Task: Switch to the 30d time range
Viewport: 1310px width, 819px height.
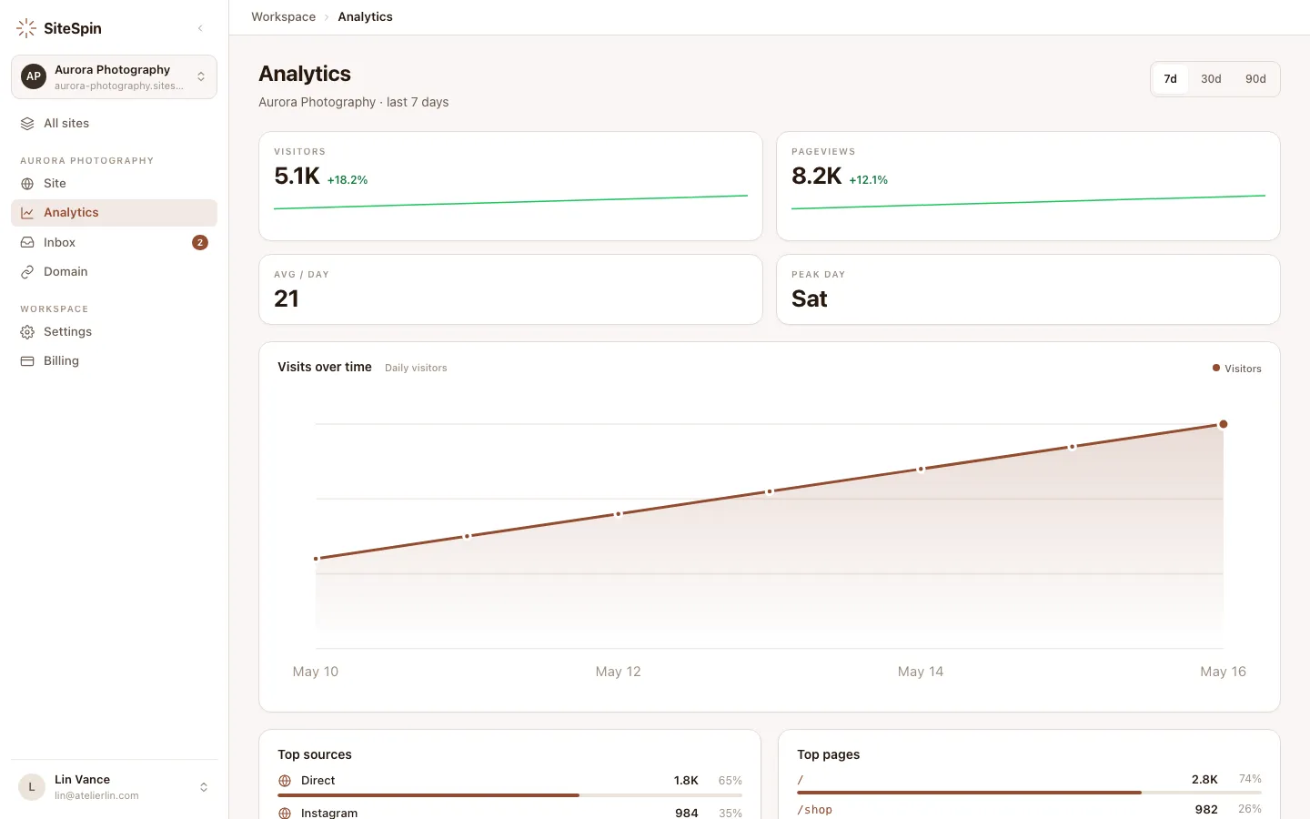Action: point(1211,79)
